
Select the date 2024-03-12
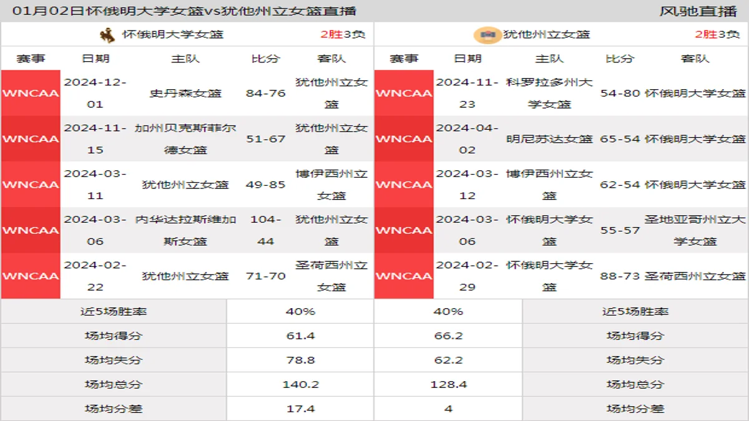pyautogui.click(x=468, y=184)
